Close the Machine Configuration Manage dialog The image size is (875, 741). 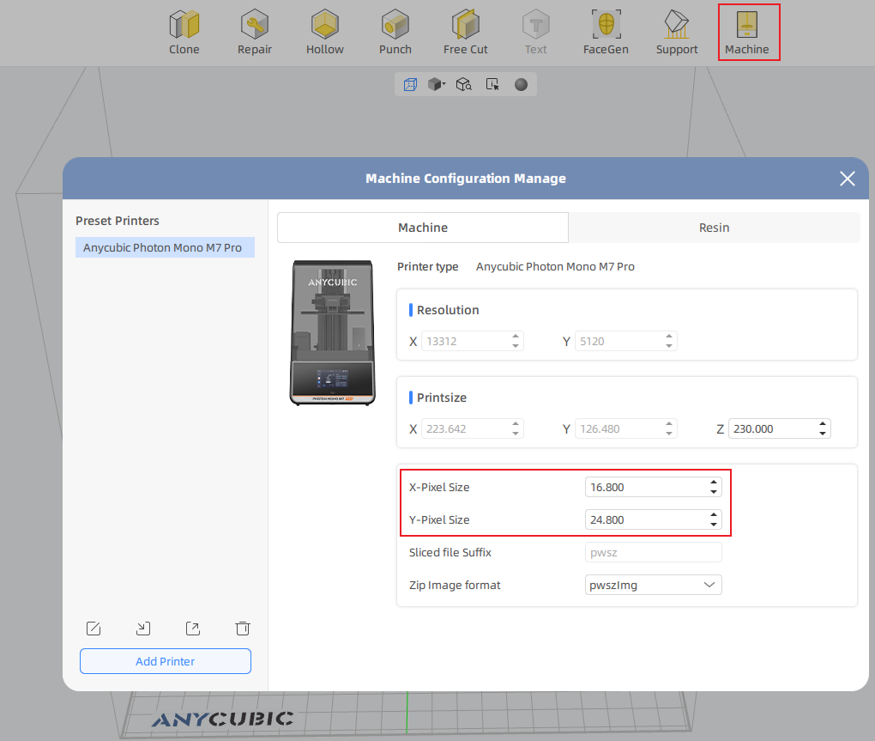point(847,179)
